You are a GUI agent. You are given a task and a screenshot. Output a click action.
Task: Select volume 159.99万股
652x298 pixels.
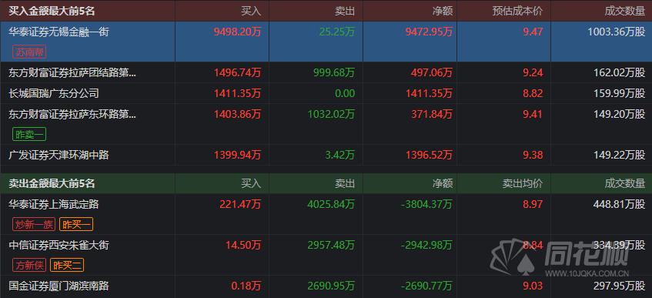point(619,94)
